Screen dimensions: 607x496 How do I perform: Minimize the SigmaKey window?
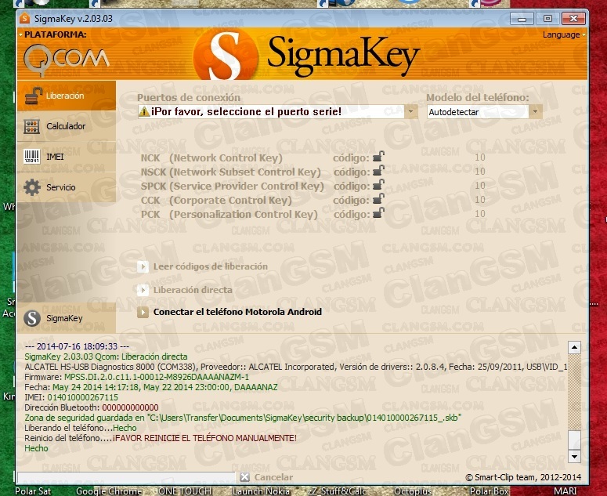point(522,19)
